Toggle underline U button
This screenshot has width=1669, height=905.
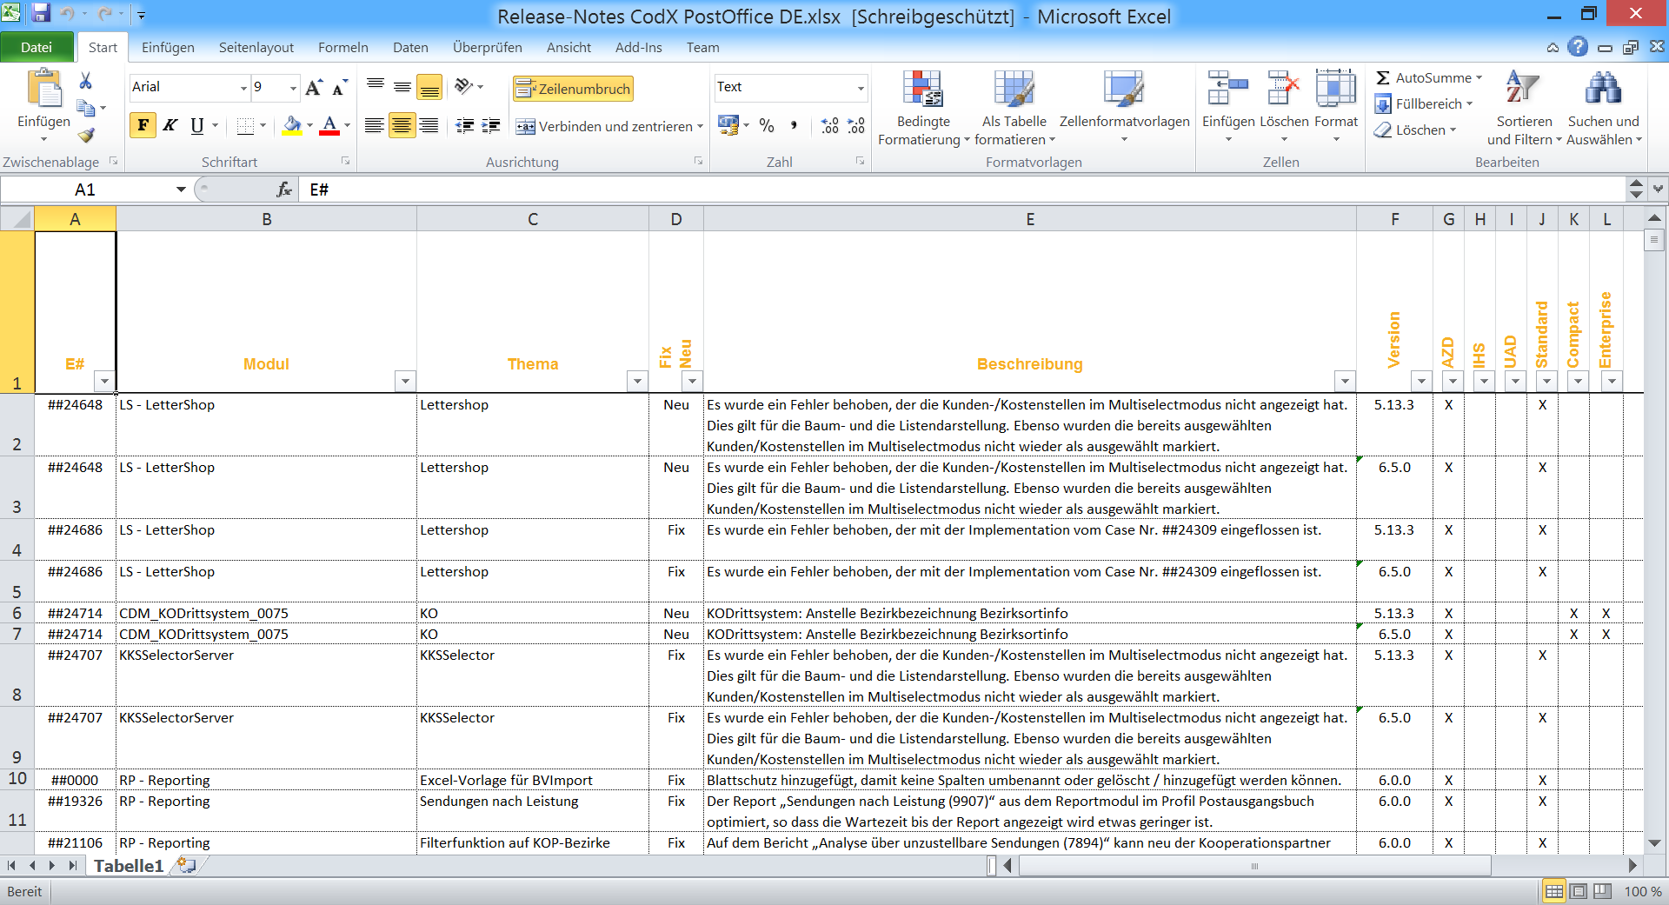click(197, 125)
